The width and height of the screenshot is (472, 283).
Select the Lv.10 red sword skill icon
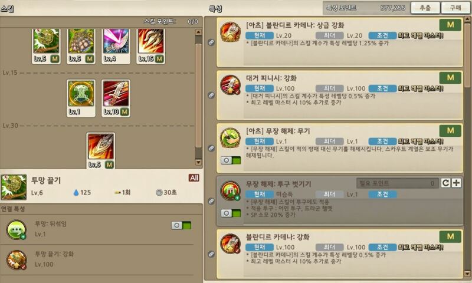[x=116, y=98]
